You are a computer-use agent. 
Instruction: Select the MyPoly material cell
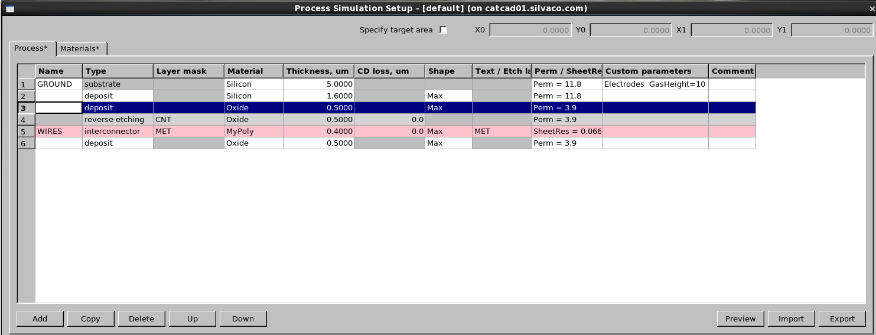tap(253, 131)
